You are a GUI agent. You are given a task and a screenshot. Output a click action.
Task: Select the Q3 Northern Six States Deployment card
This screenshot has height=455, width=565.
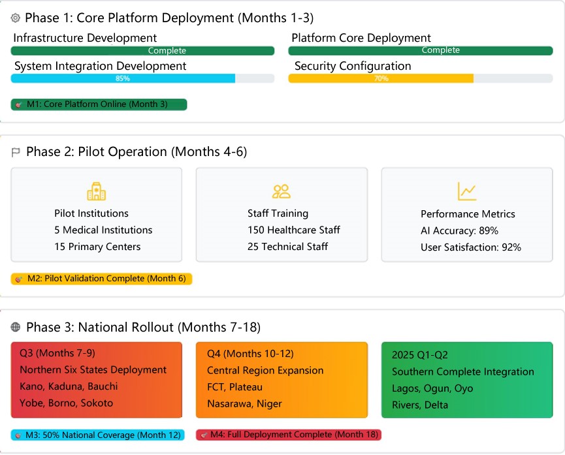[96, 379]
